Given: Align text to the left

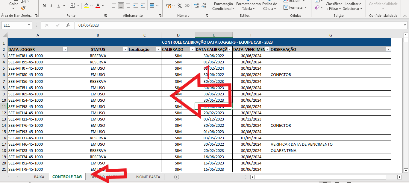Looking at the screenshot, I should [x=114, y=5].
